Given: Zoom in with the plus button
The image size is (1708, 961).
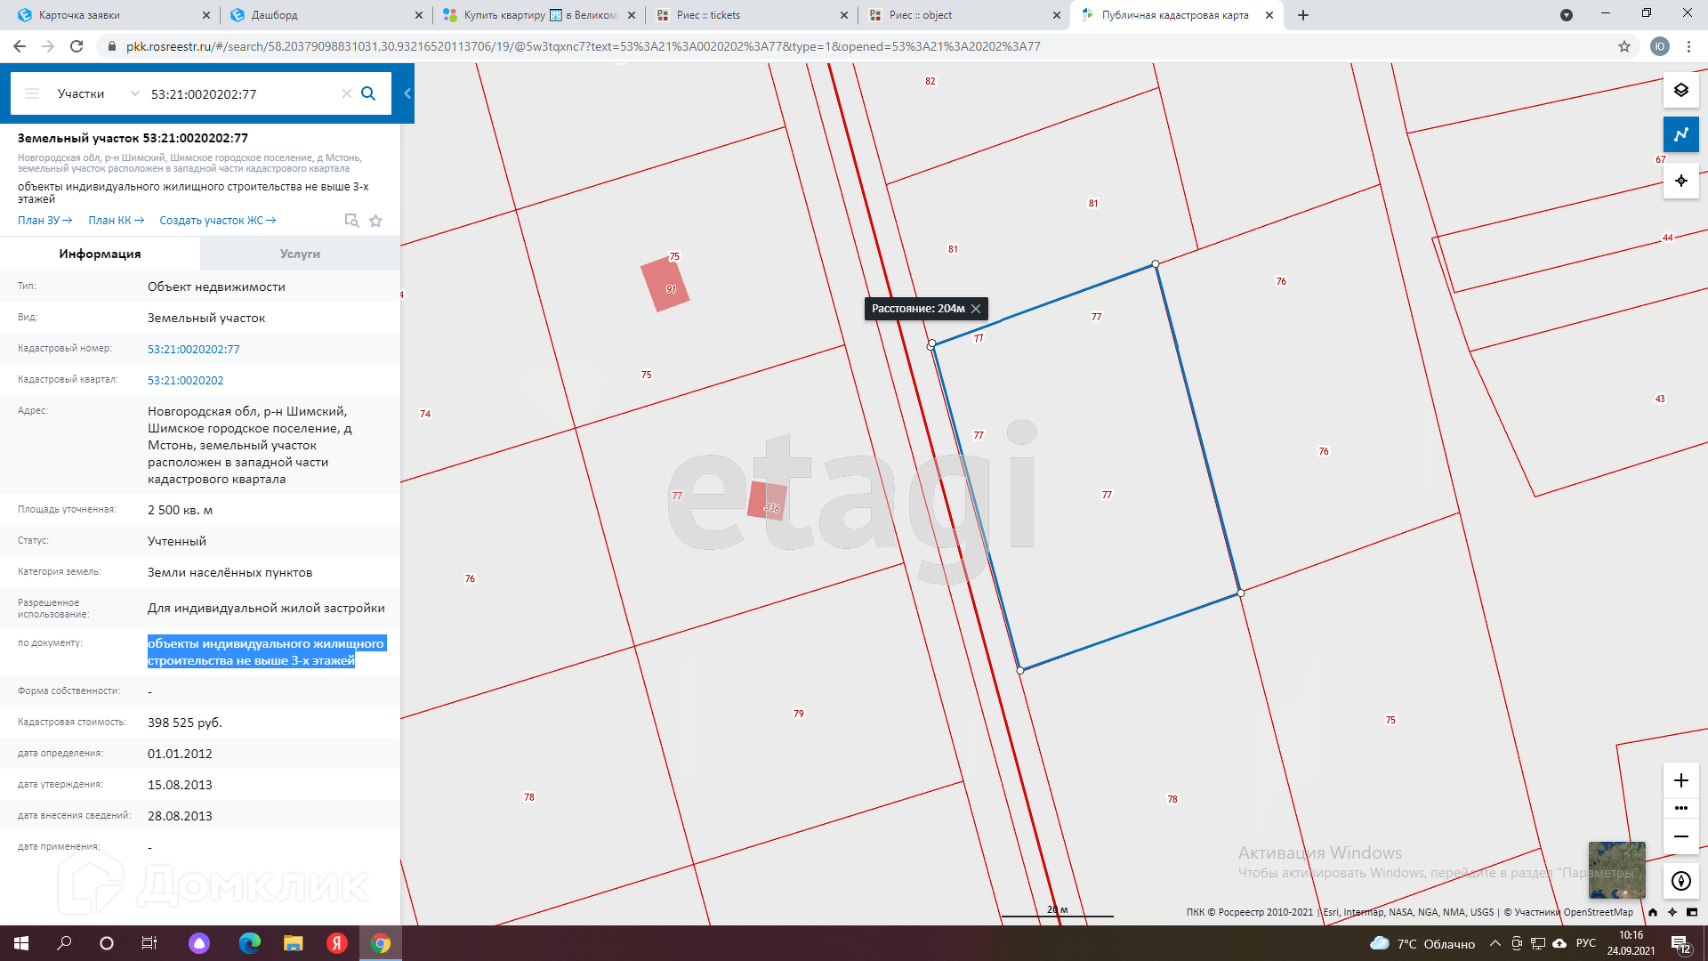Looking at the screenshot, I should point(1680,780).
